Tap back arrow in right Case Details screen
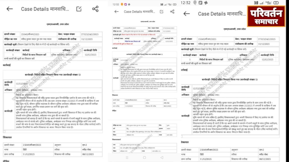Viewport: 289px width, 162px height. [186, 14]
